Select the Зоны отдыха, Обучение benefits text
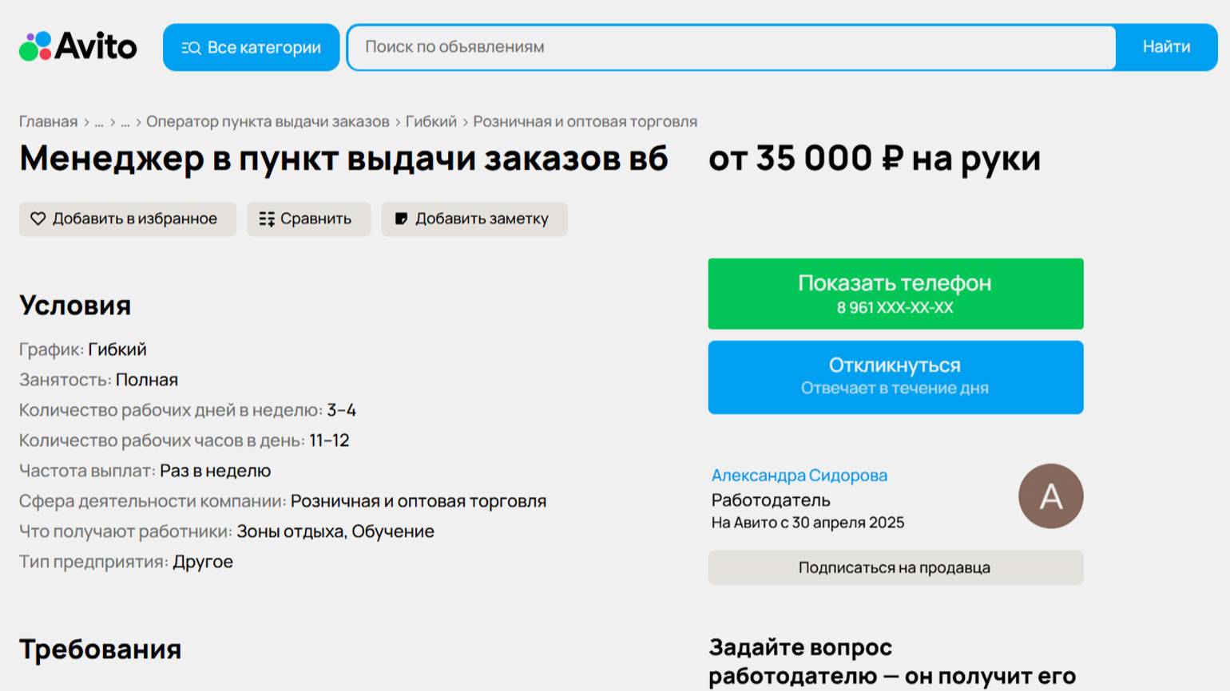The height and width of the screenshot is (691, 1230). (335, 531)
